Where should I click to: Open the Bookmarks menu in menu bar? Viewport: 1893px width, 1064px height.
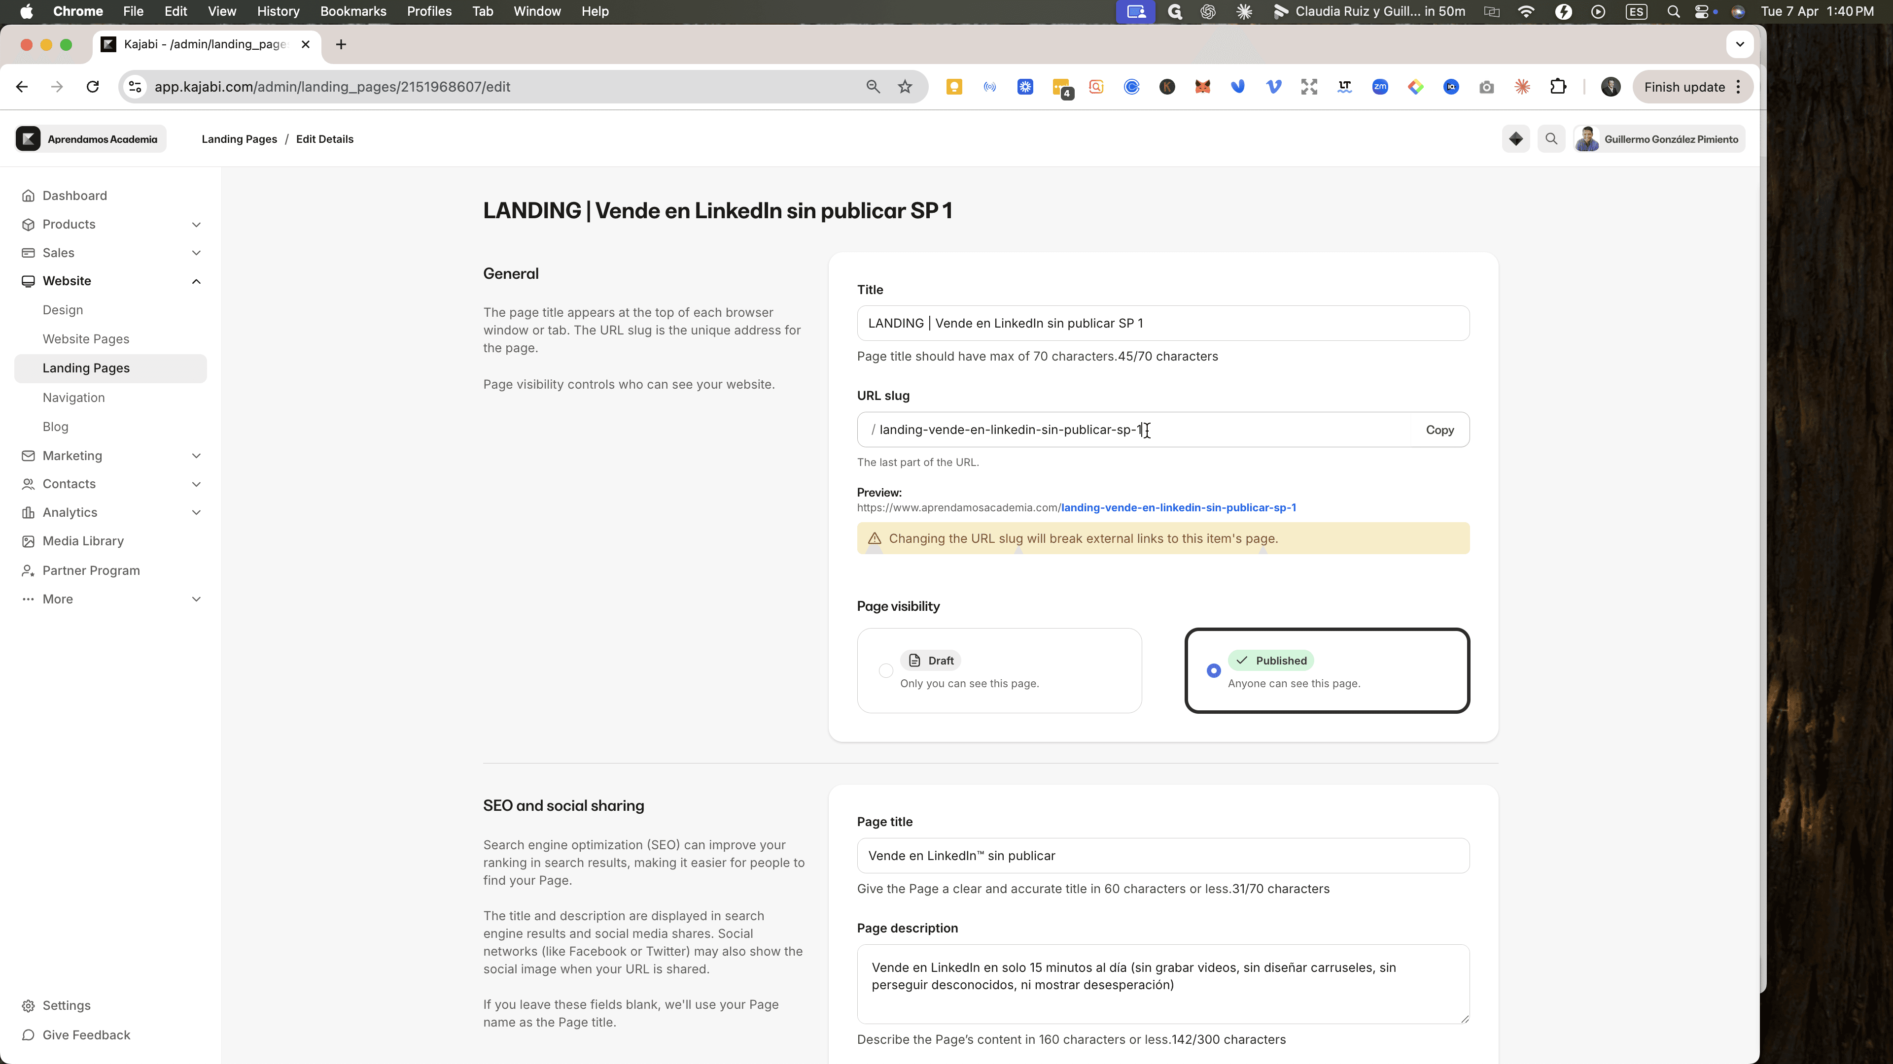[353, 12]
